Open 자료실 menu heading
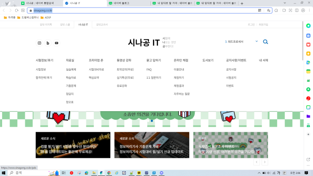This screenshot has width=313, height=176. (70, 60)
